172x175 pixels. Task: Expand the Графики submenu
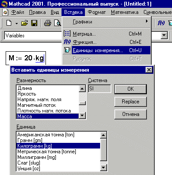tap(107, 22)
